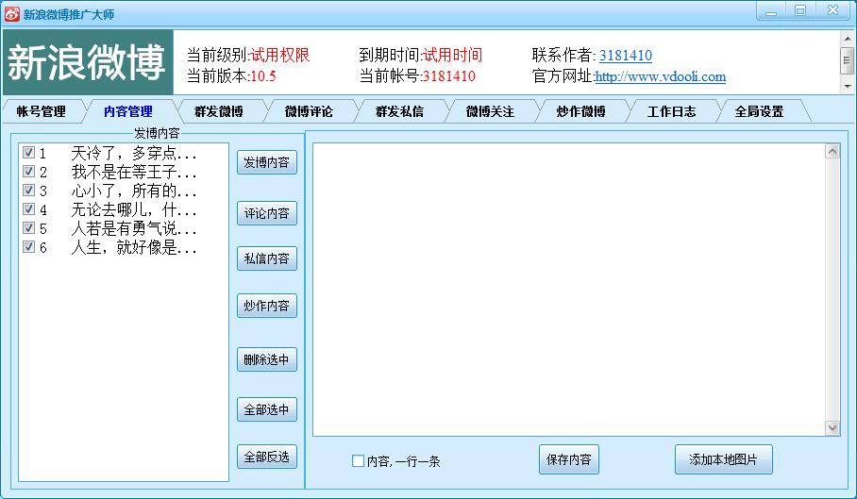Image resolution: width=857 pixels, height=499 pixels.
Task: Toggle checkbox for item 3 心小了
Action: pos(29,190)
